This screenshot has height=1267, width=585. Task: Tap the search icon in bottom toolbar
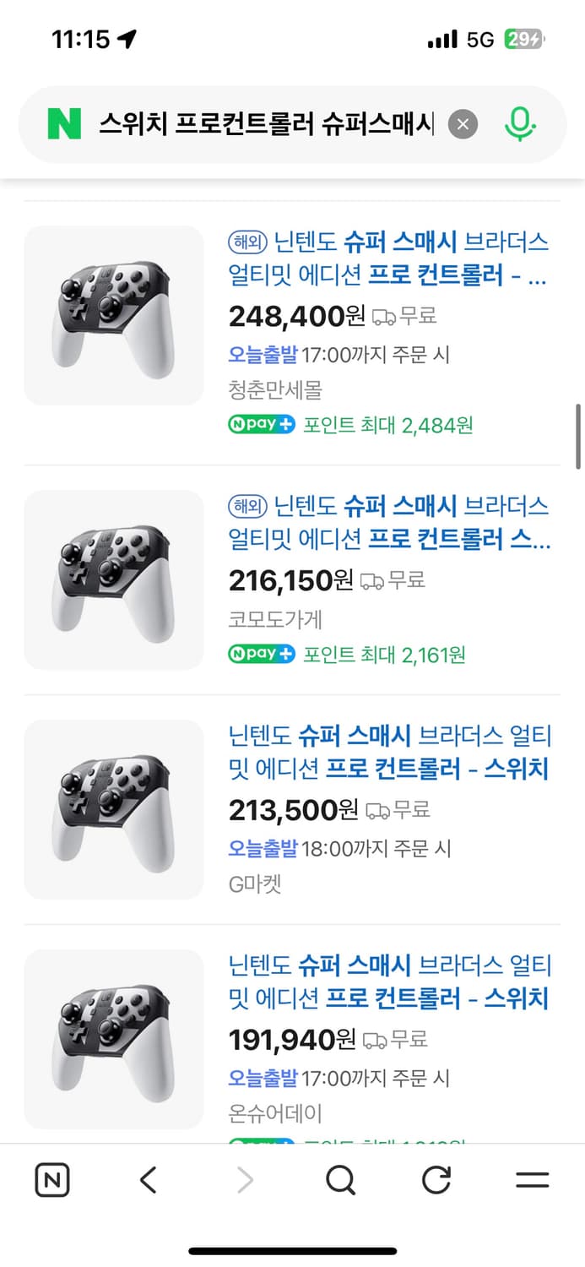pos(339,1179)
